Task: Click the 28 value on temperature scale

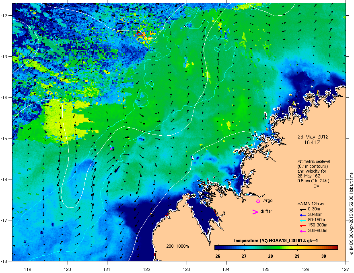Action: 270,256
